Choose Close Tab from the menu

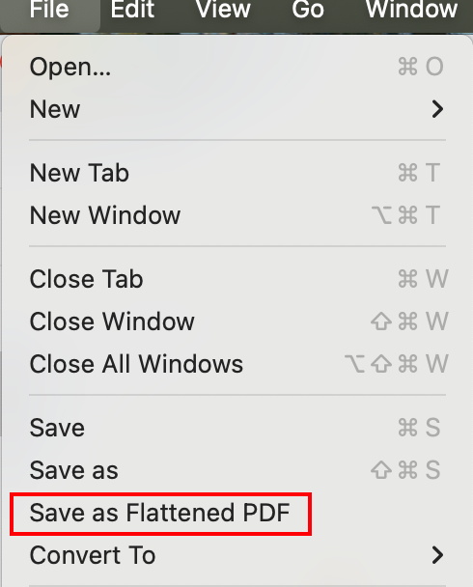[x=237, y=279]
